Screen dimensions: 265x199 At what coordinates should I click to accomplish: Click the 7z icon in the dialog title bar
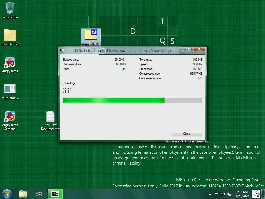[x=62, y=51]
